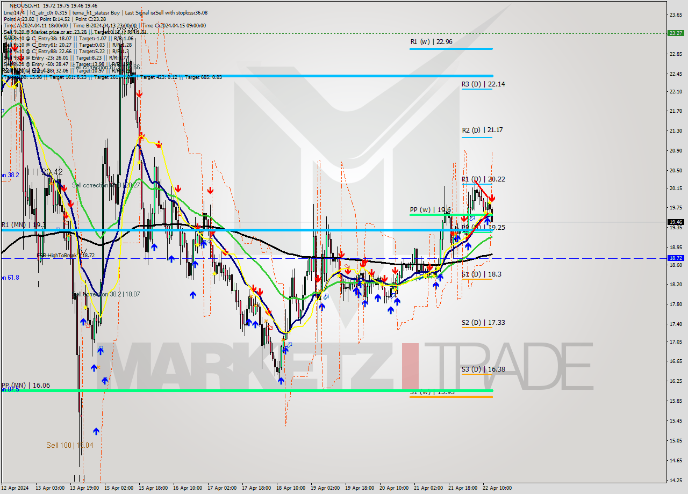Image resolution: width=688 pixels, height=494 pixels.
Task: Click the '15 Apr 18:00' time label
Action: tap(154, 488)
